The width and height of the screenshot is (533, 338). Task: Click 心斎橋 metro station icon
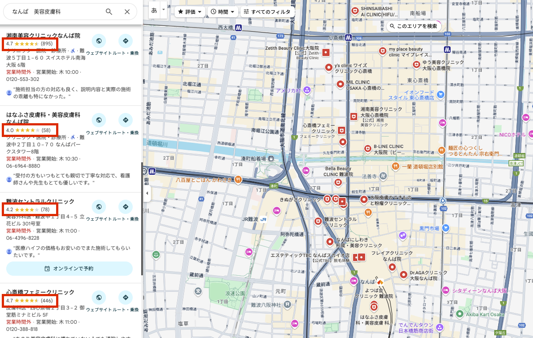point(348,38)
